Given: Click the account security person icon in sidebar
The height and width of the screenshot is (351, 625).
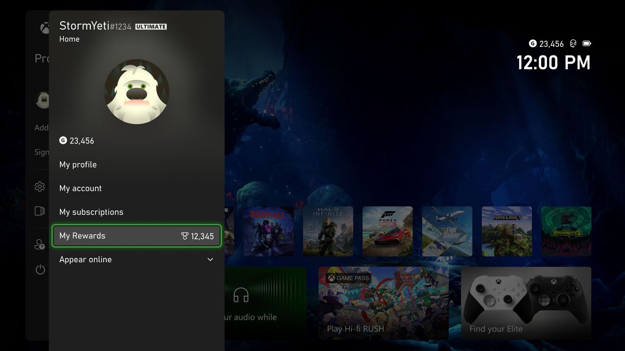Looking at the screenshot, I should point(40,244).
